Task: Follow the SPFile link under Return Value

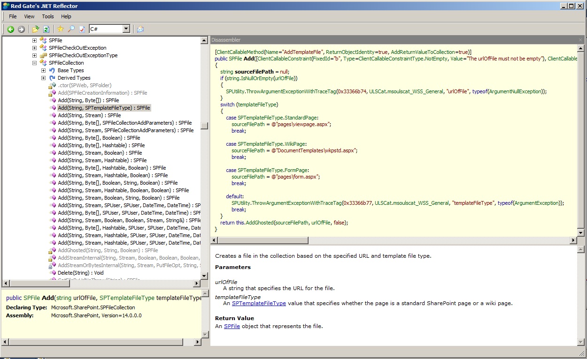Action: 232,326
